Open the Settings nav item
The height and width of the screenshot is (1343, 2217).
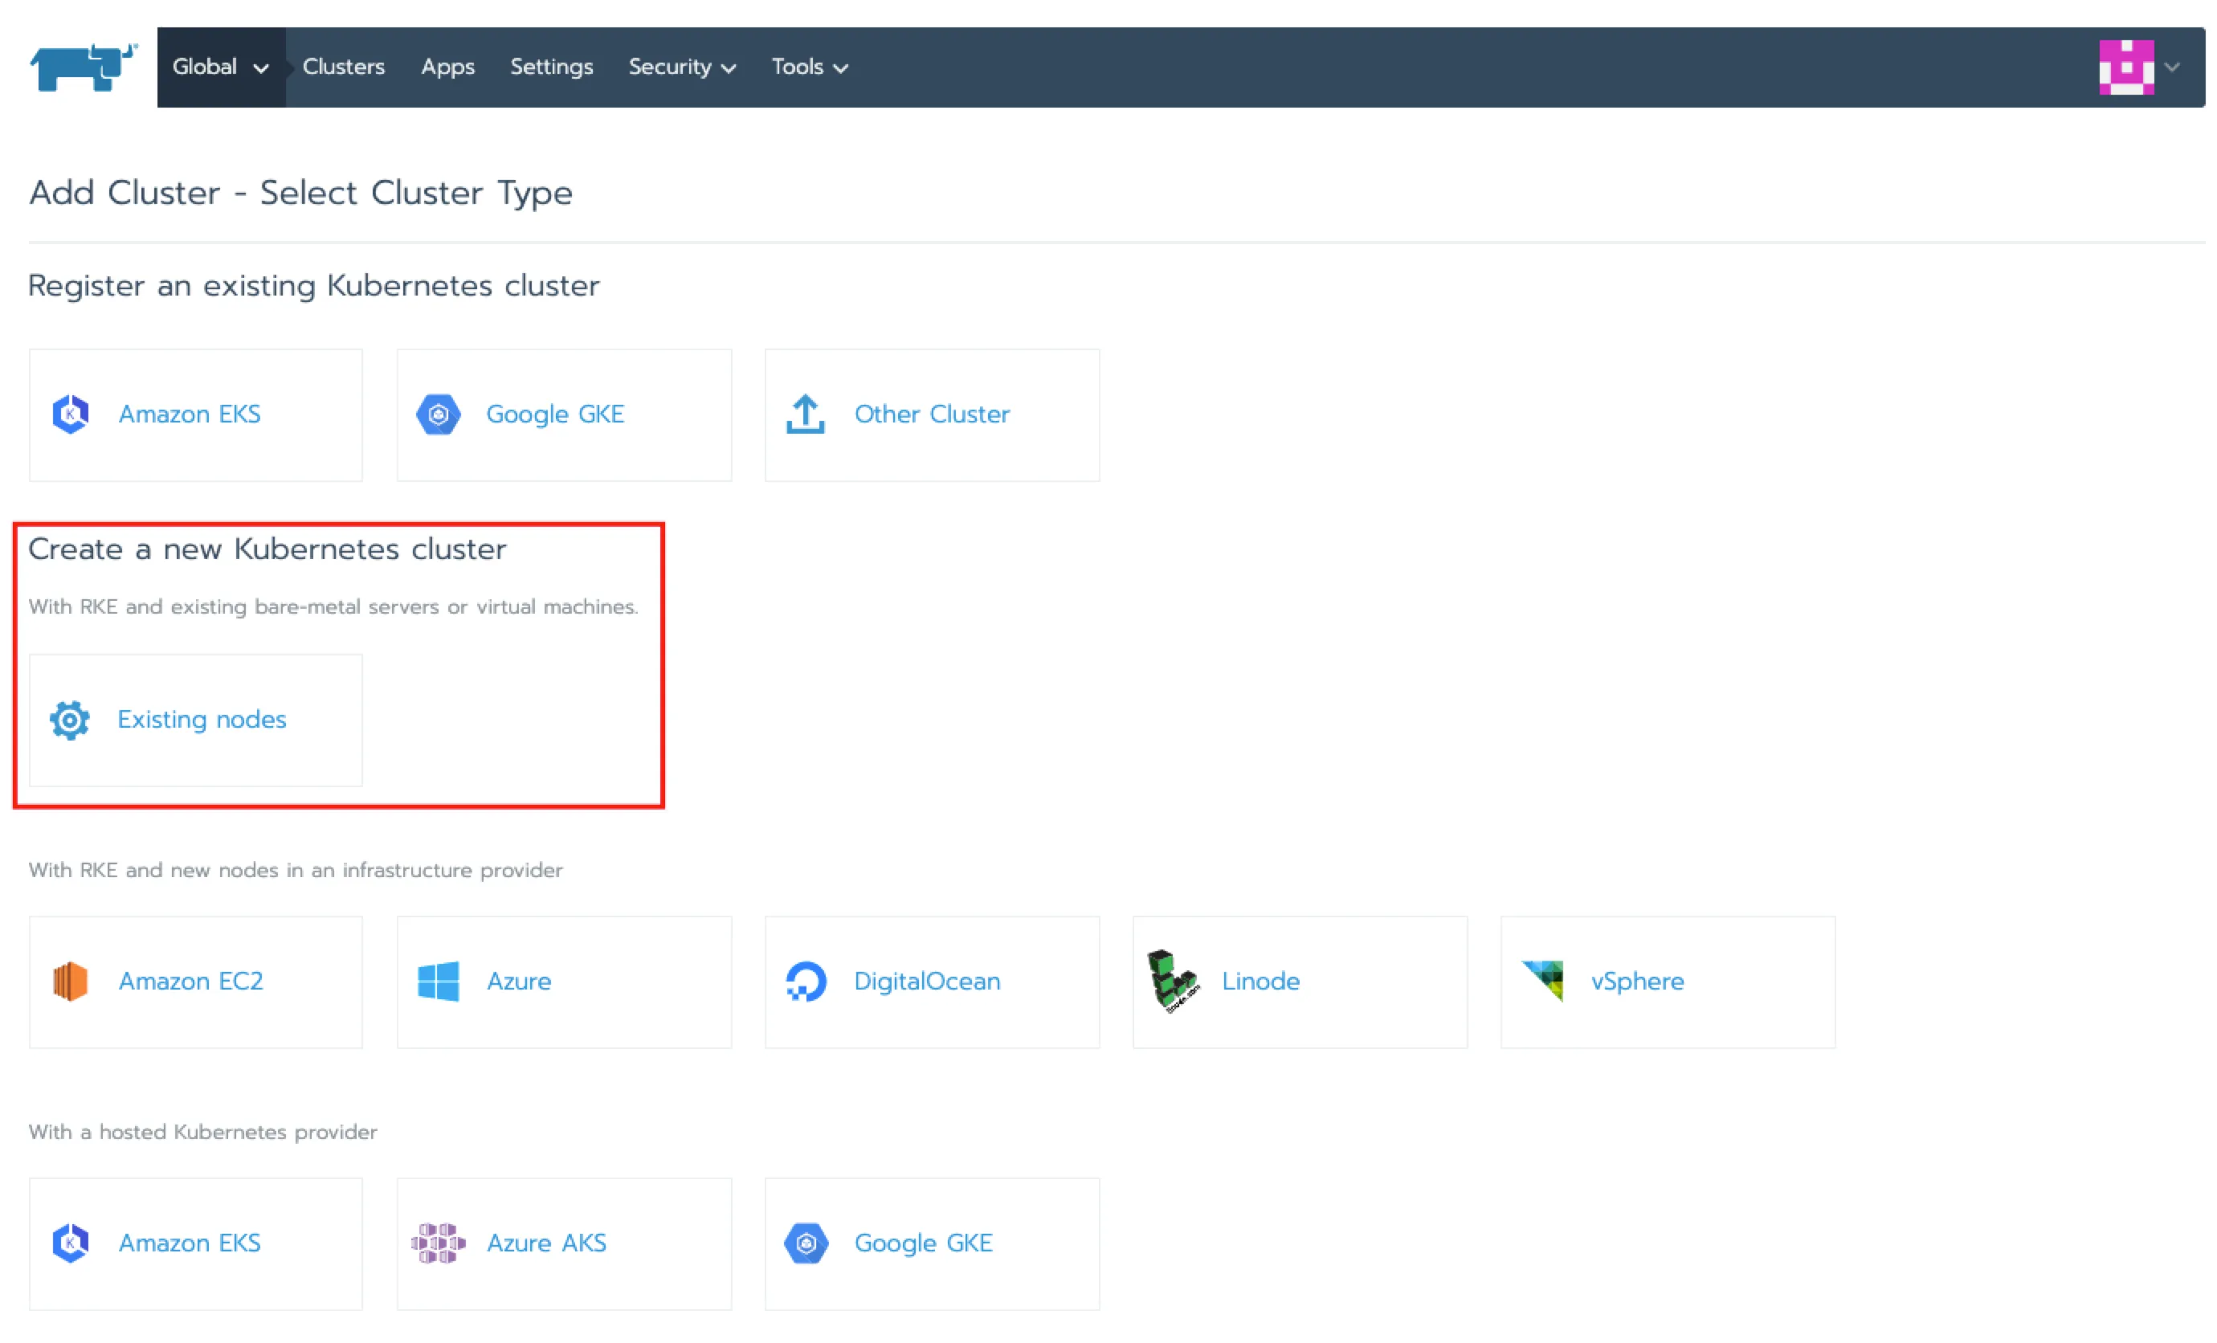pyautogui.click(x=552, y=67)
